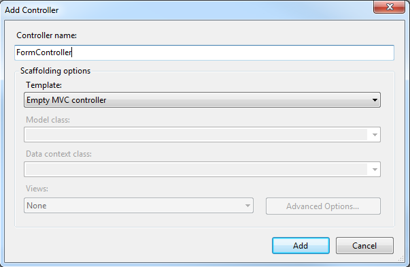
Task: Click the Controller name label
Action: (x=46, y=35)
